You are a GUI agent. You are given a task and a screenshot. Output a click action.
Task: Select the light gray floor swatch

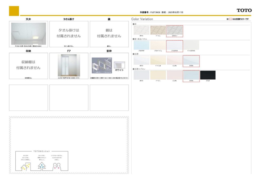click(x=175, y=30)
